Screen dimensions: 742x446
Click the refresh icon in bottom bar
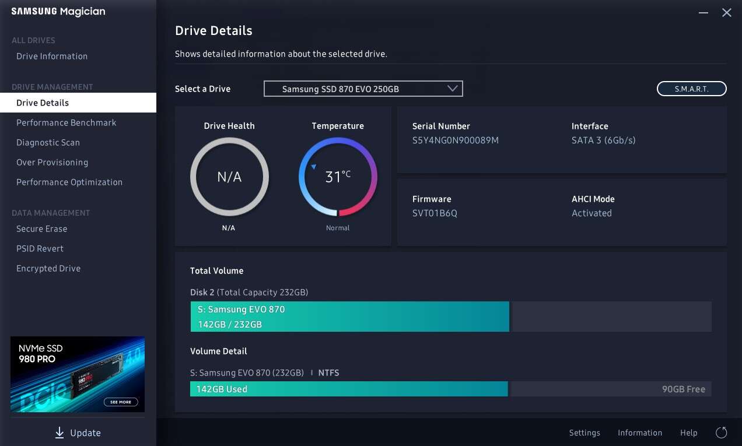[721, 433]
